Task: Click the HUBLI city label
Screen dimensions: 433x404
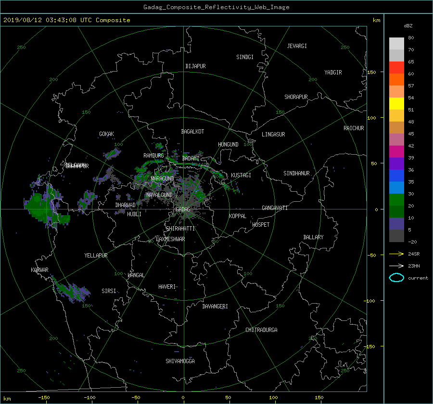Action: click(134, 214)
